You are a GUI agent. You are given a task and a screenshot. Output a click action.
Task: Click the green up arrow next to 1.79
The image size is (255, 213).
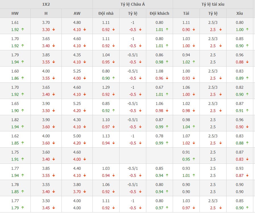22,208
